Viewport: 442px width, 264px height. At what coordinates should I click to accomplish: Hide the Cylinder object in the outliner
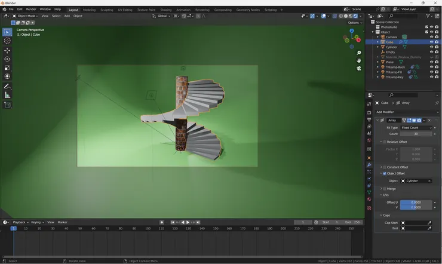point(431,47)
